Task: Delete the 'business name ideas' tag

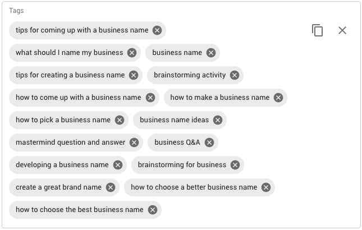Action: (x=218, y=120)
